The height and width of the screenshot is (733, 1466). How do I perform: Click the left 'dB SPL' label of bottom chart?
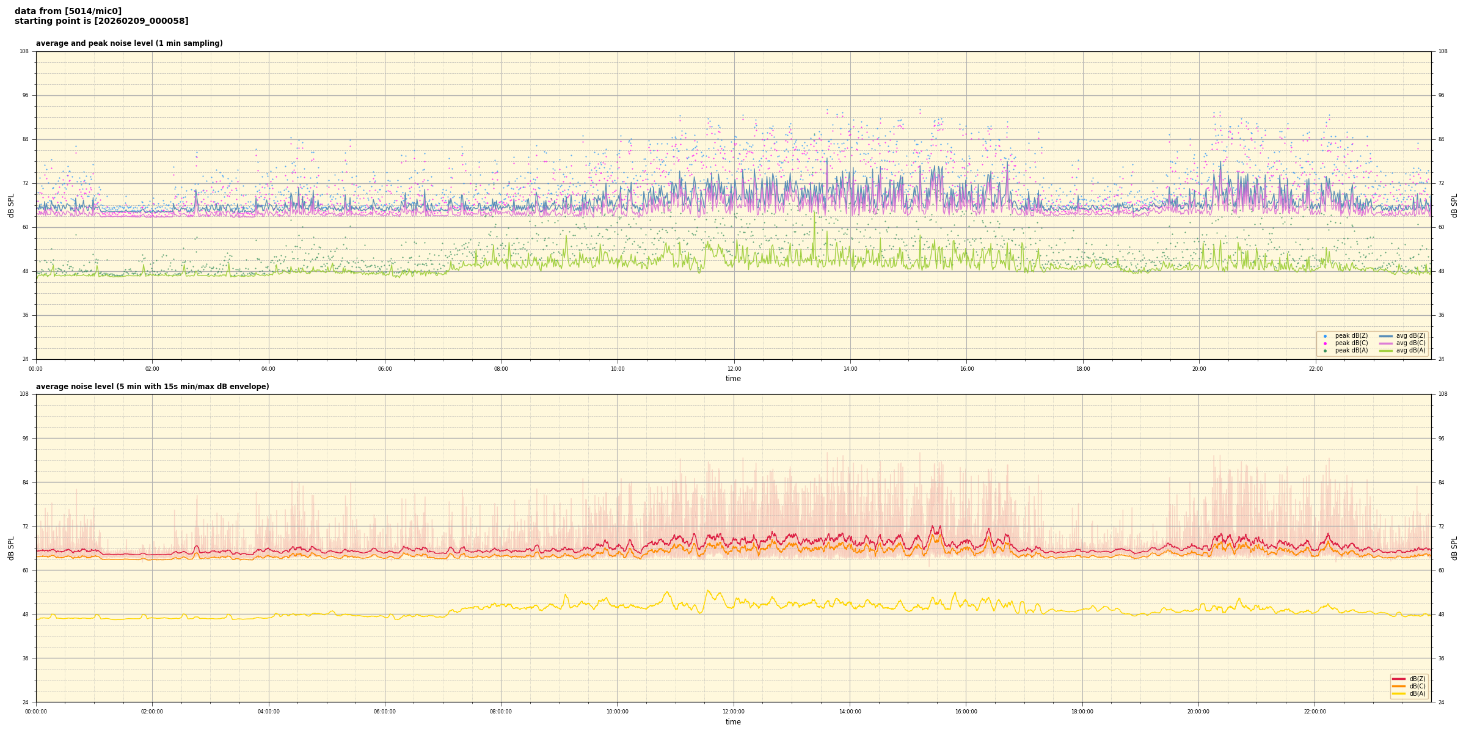click(x=11, y=548)
